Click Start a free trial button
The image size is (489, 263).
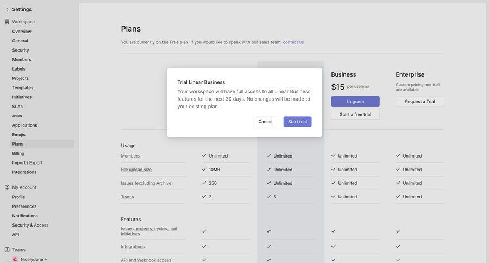(355, 114)
